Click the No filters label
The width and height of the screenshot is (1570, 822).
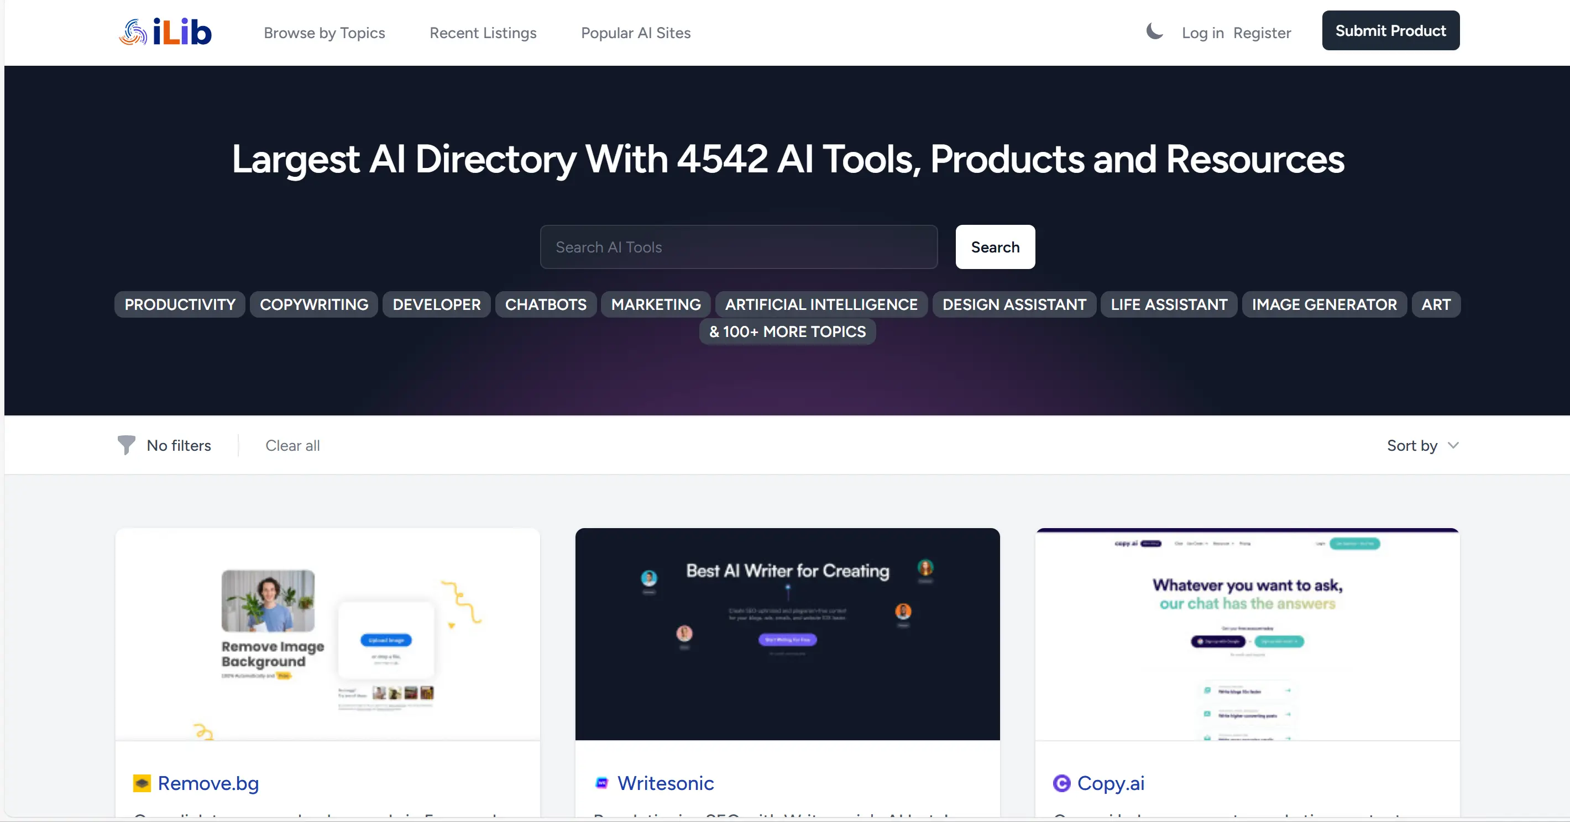pos(179,445)
